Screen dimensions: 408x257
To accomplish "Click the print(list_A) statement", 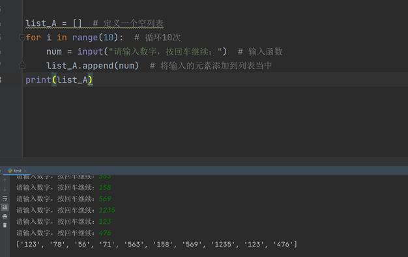I will 59,80.
